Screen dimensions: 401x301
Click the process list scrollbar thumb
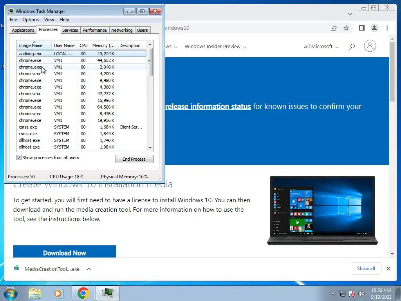click(150, 62)
